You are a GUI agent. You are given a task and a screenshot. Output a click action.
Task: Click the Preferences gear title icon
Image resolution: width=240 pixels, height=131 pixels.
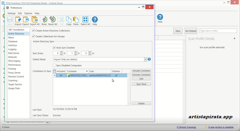(7, 8)
